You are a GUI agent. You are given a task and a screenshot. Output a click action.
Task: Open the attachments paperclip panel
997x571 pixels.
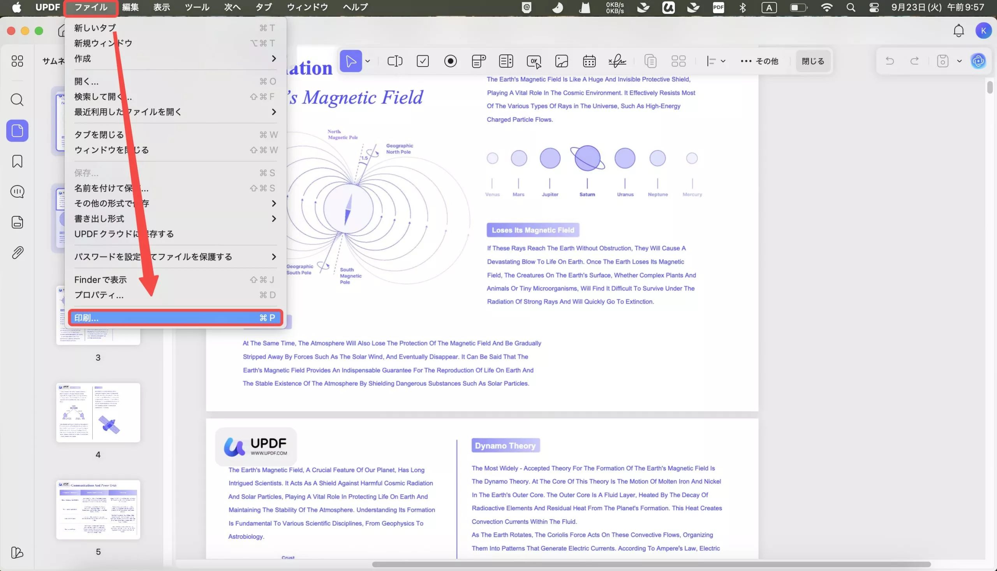17,252
